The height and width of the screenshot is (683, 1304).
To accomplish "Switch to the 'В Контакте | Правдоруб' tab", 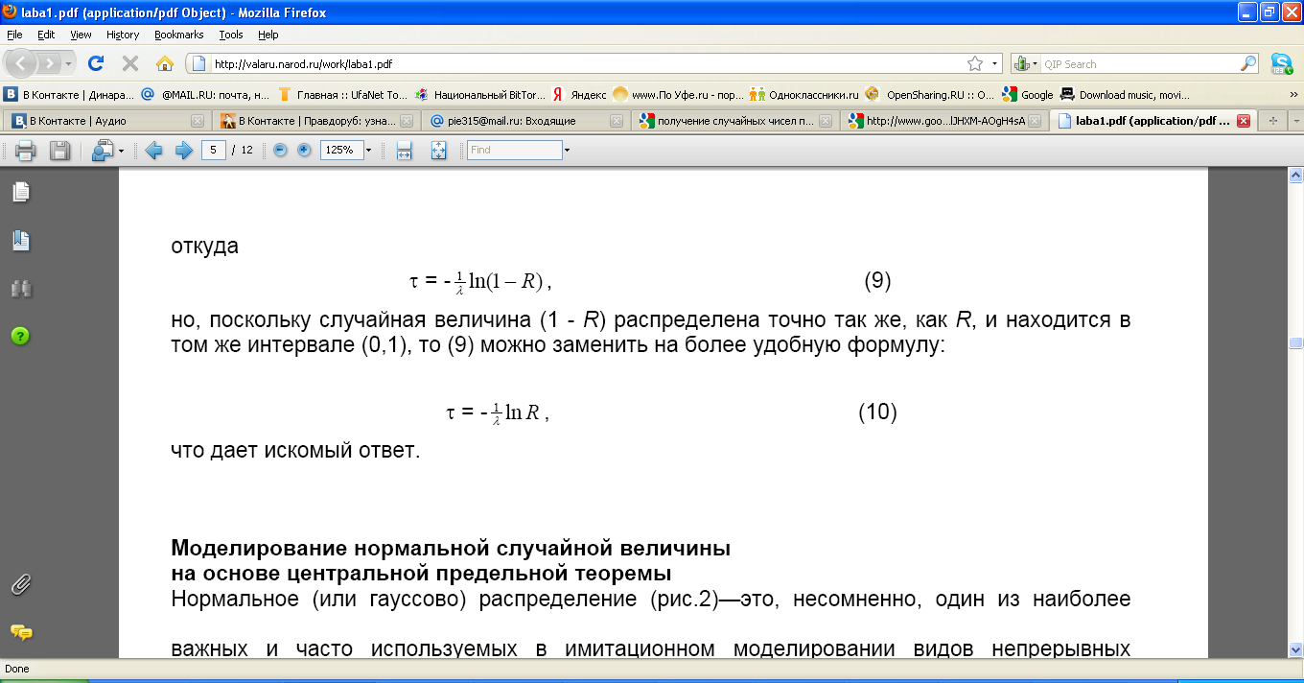I will point(315,121).
